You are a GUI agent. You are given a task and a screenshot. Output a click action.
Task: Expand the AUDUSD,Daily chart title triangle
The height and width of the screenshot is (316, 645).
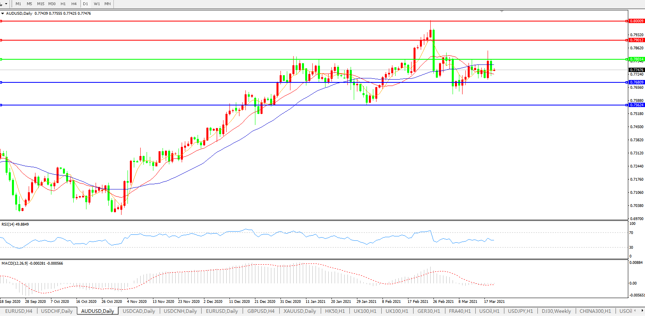coord(3,14)
